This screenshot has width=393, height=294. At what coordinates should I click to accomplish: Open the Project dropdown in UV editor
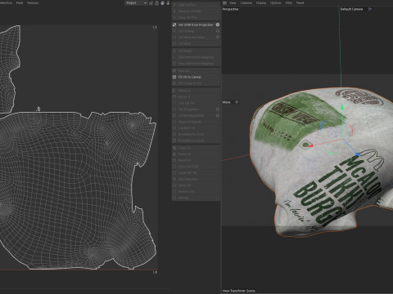(x=136, y=3)
